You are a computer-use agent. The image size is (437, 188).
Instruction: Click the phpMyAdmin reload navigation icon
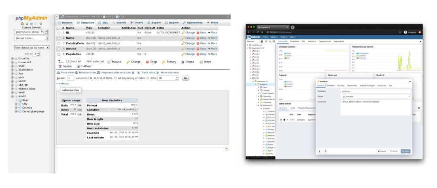(x=41, y=24)
